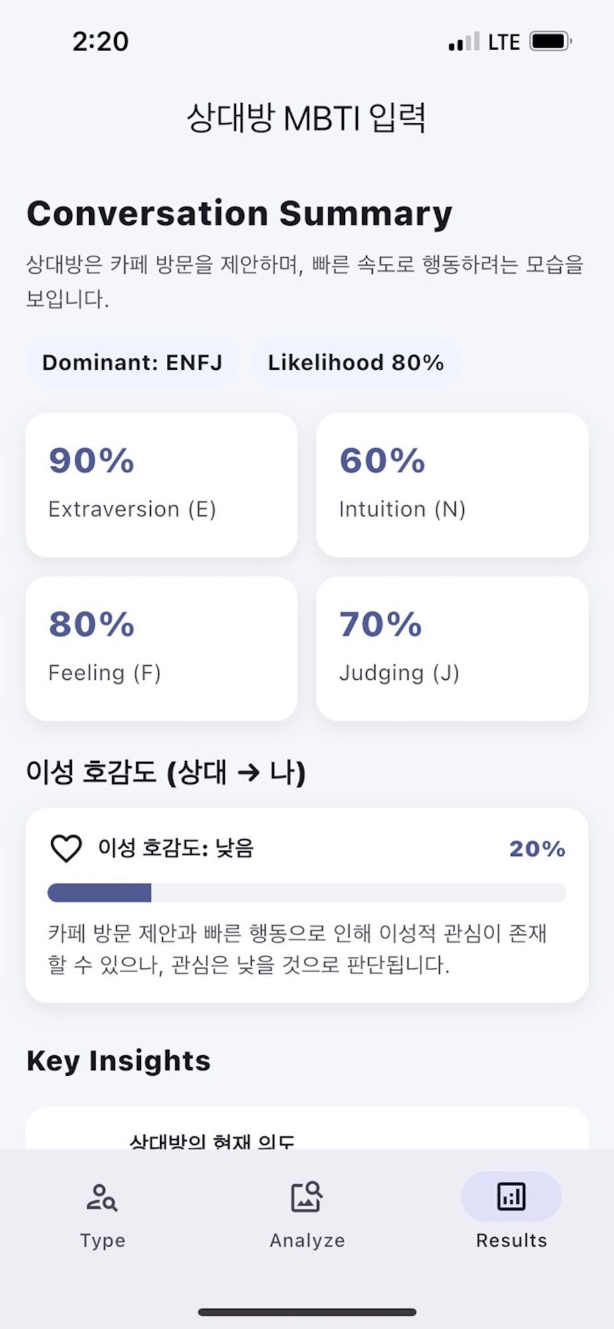Tap the 2:20 clock in status bar
Viewport: 614px width, 1329px height.
(100, 42)
